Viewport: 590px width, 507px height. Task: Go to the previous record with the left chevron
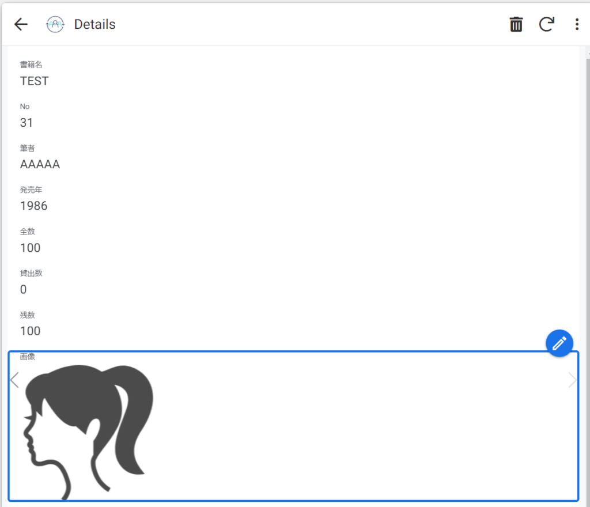click(14, 380)
